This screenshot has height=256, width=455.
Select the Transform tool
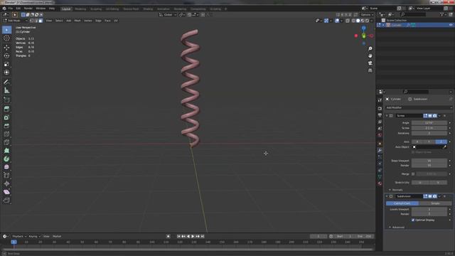click(x=6, y=73)
